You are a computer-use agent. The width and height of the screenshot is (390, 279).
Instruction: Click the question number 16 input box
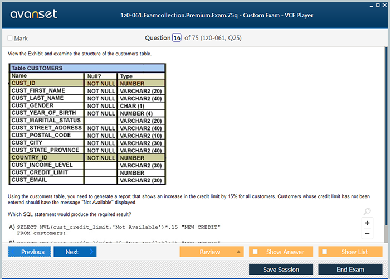coord(177,38)
